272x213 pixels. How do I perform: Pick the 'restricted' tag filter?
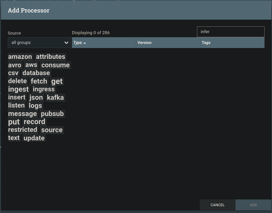23,130
